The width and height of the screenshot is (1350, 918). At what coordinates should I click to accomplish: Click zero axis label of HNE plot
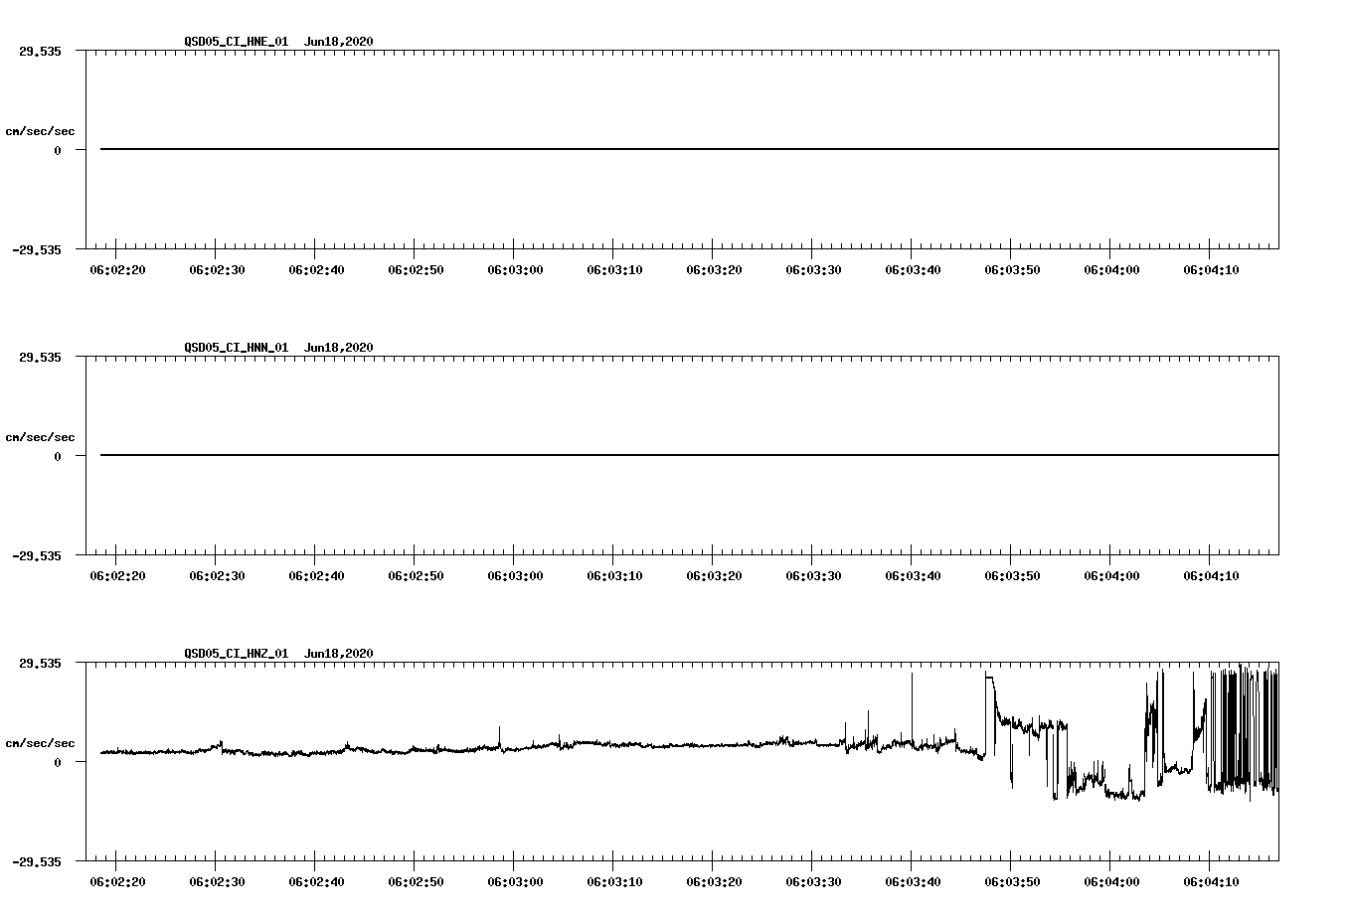pyautogui.click(x=58, y=150)
